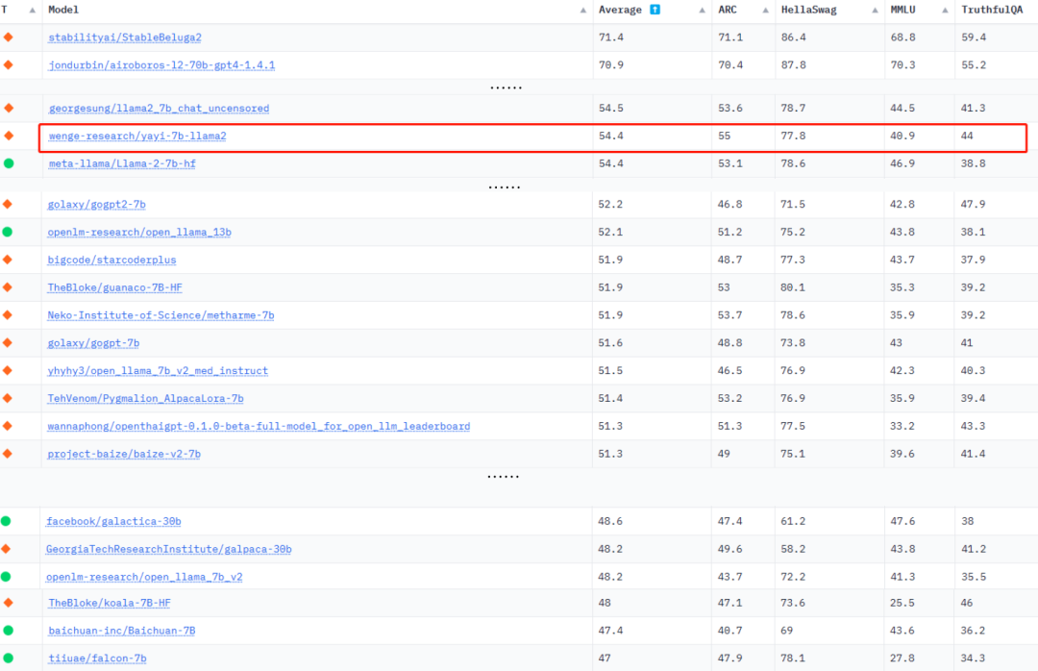Click the sort arrow in the Model column header

[x=582, y=11]
